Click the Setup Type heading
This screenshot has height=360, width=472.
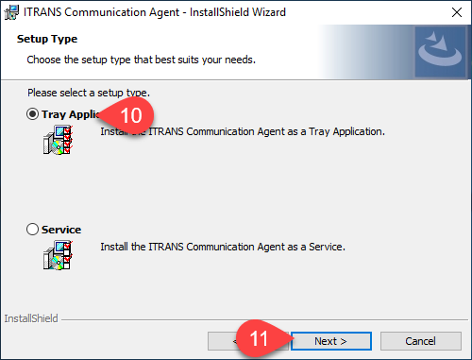click(x=47, y=39)
